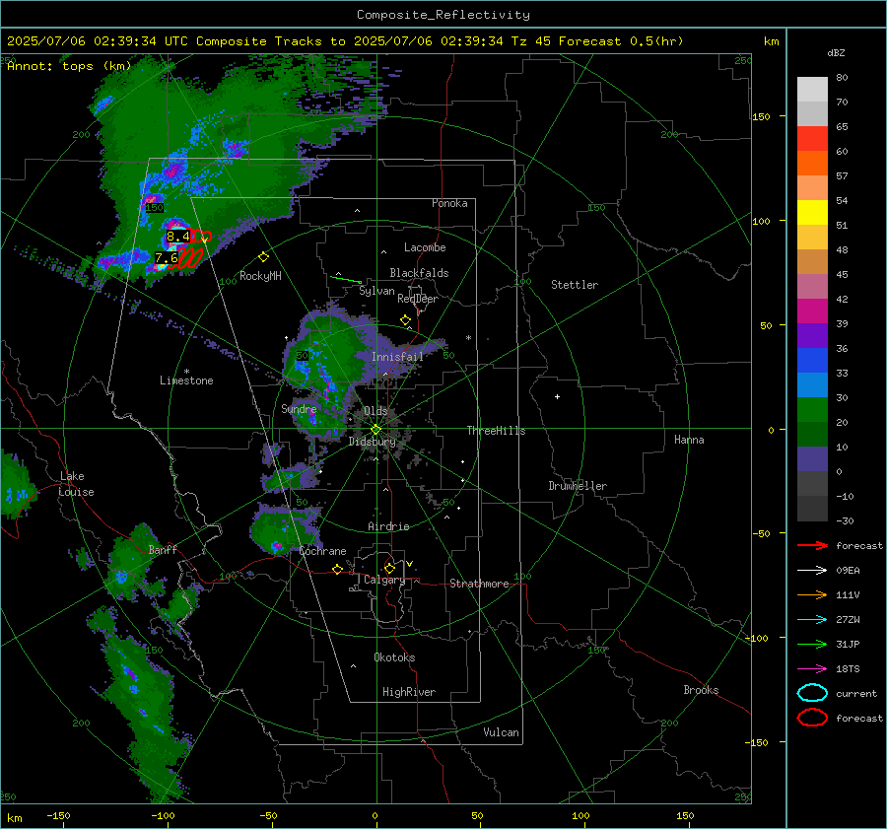Click the 51 dBZ yellow color swatch
Screen dimensions: 887x829
(812, 212)
